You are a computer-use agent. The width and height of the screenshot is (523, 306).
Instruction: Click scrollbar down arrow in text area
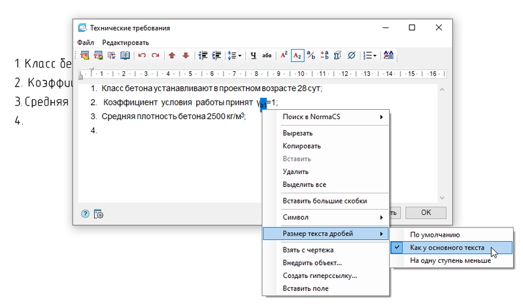[x=442, y=198]
